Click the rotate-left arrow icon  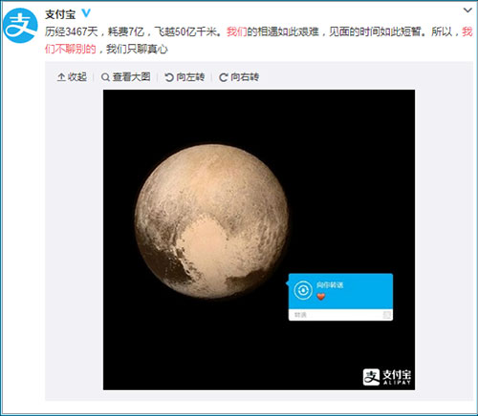pyautogui.click(x=169, y=77)
